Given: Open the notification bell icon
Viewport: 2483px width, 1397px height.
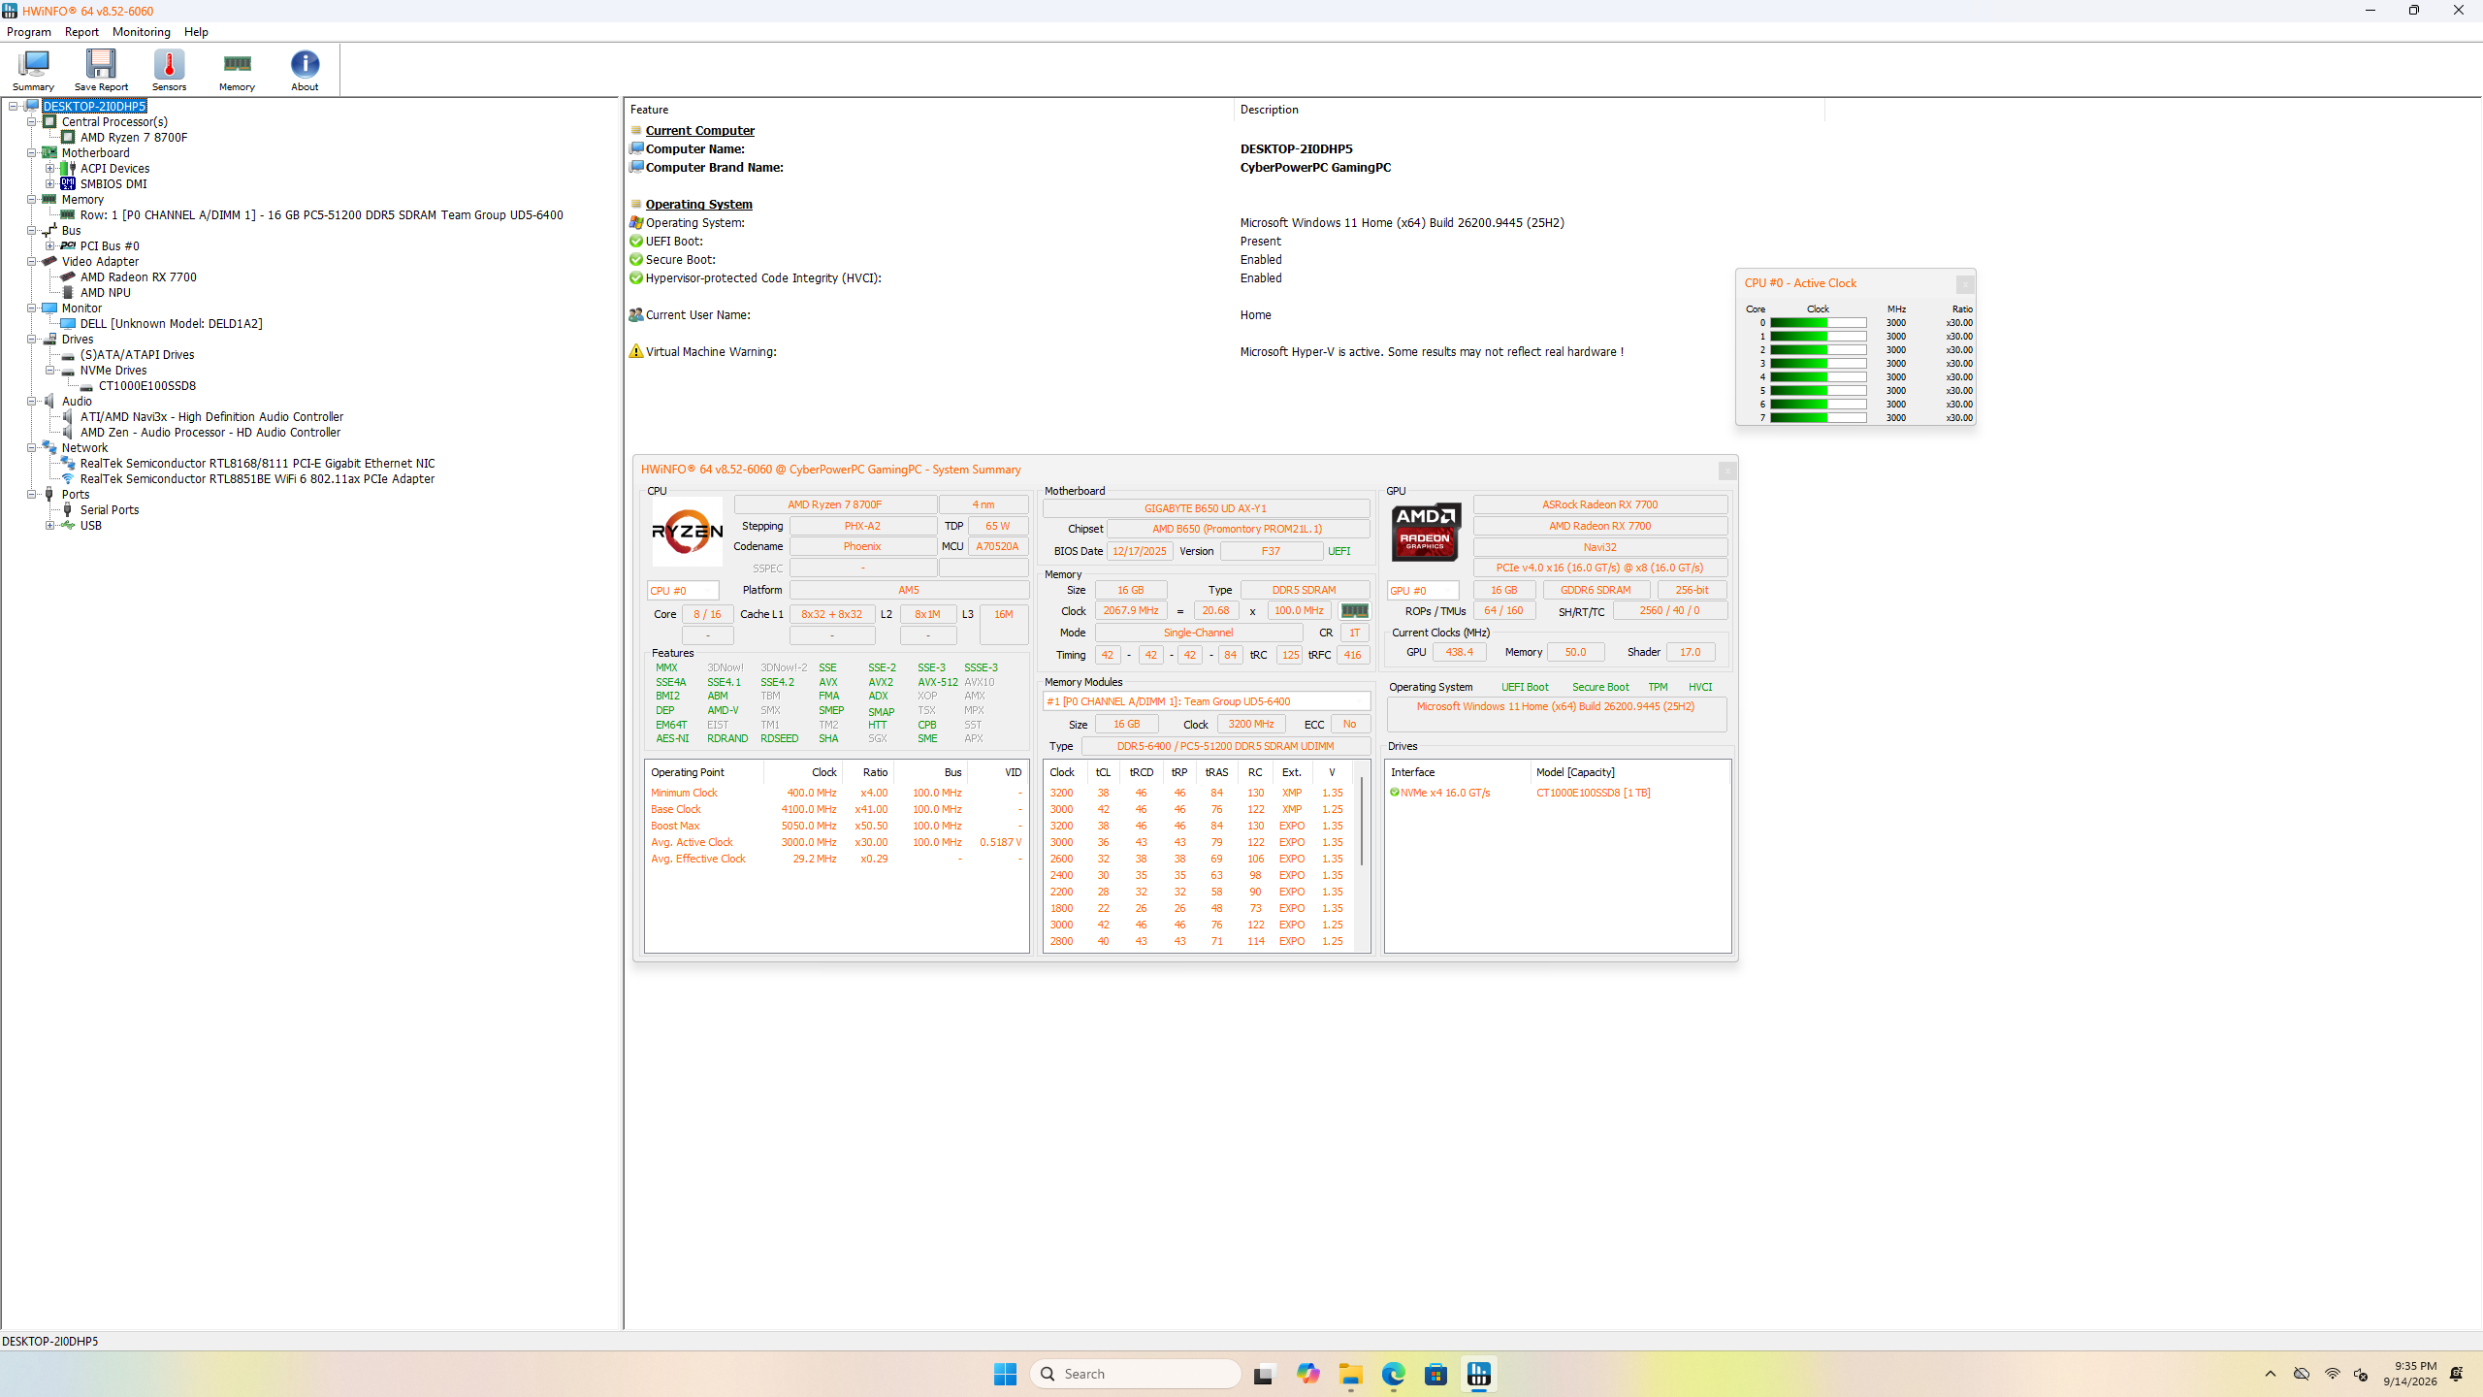Looking at the screenshot, I should (x=2456, y=1374).
